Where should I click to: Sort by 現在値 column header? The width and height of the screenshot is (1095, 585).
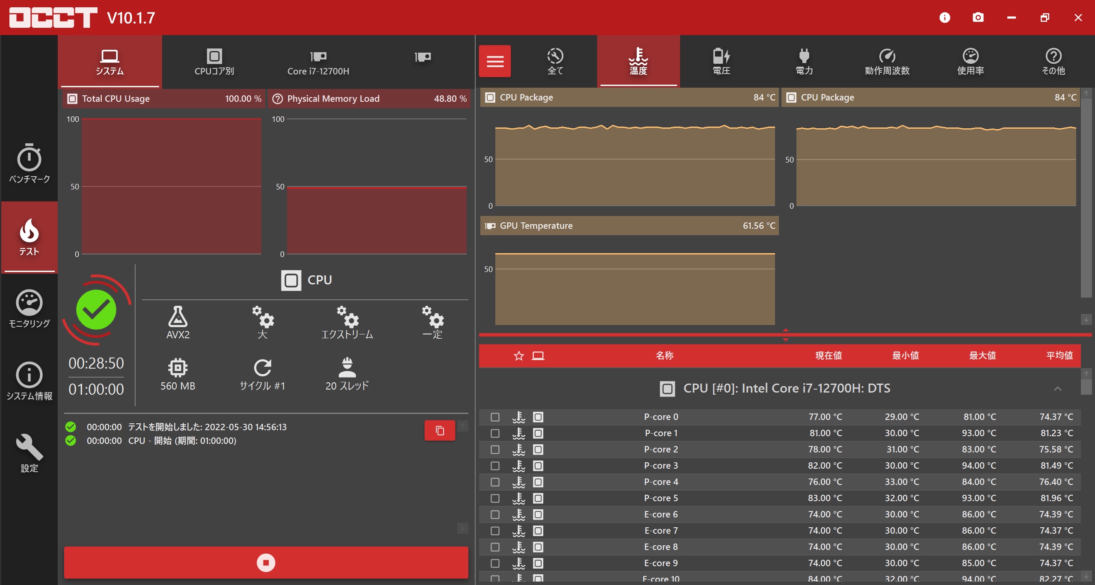[x=828, y=355]
